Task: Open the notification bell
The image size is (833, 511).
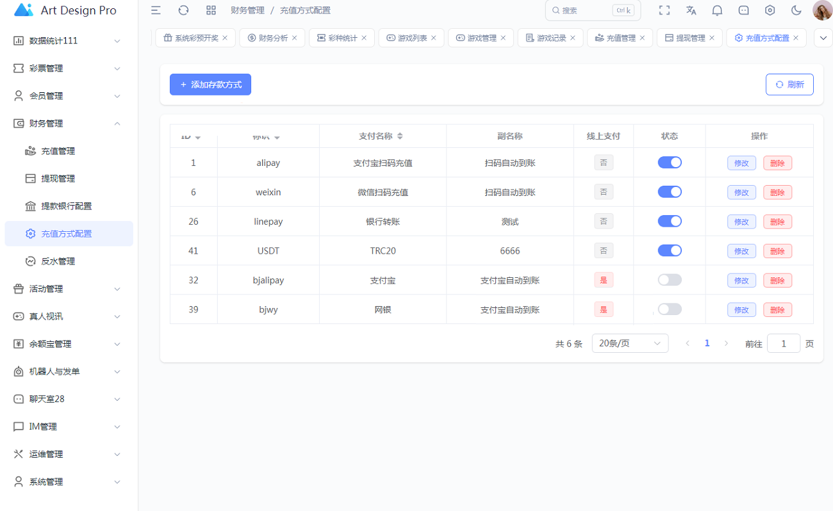Action: click(x=718, y=10)
